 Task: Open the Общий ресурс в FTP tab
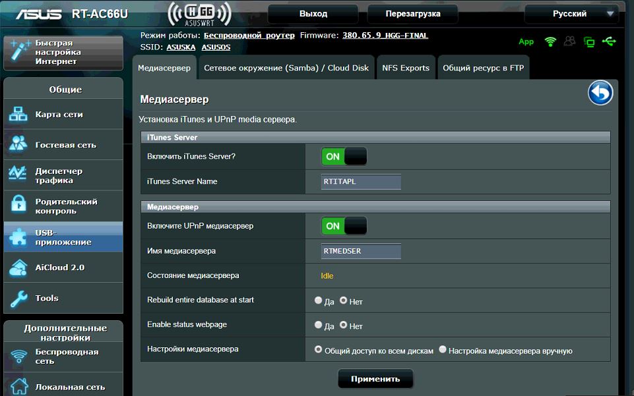(x=483, y=68)
